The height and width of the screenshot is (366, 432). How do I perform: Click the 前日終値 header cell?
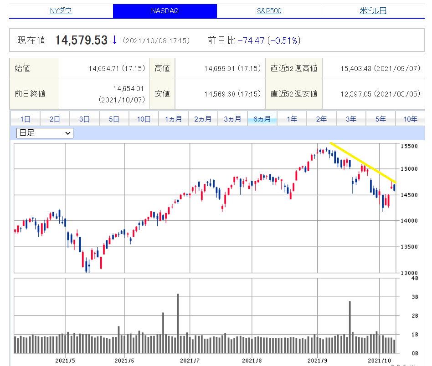click(34, 94)
